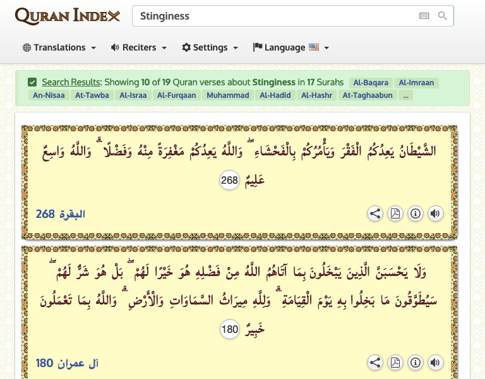Open the Translations dropdown
Viewport: 485px width, 379px height.
[x=59, y=47]
